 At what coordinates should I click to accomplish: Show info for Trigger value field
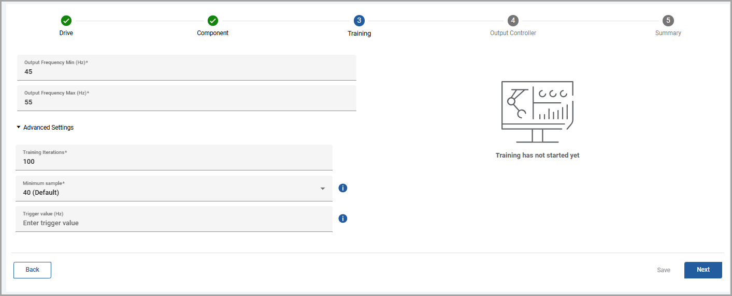coord(342,219)
